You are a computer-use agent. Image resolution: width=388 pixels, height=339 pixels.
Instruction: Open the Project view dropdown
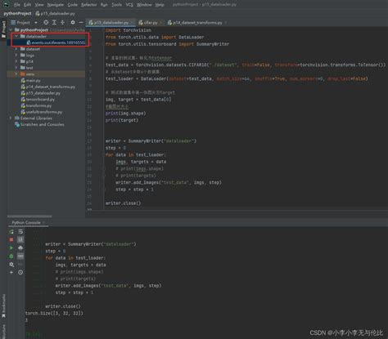point(24,22)
